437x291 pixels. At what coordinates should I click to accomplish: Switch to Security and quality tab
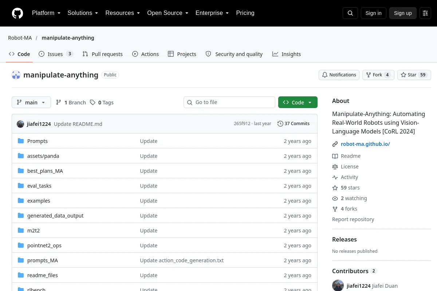point(234,54)
